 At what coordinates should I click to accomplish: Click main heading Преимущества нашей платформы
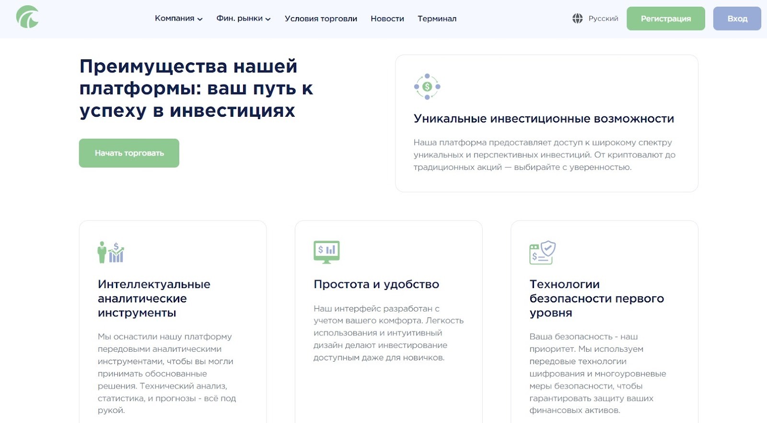(196, 89)
